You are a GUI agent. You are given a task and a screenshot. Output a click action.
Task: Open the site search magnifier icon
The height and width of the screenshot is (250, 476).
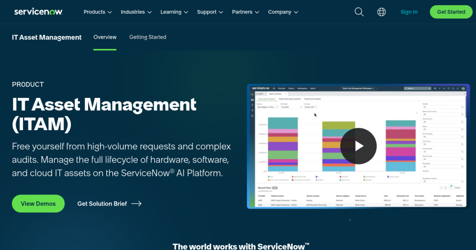(x=359, y=12)
